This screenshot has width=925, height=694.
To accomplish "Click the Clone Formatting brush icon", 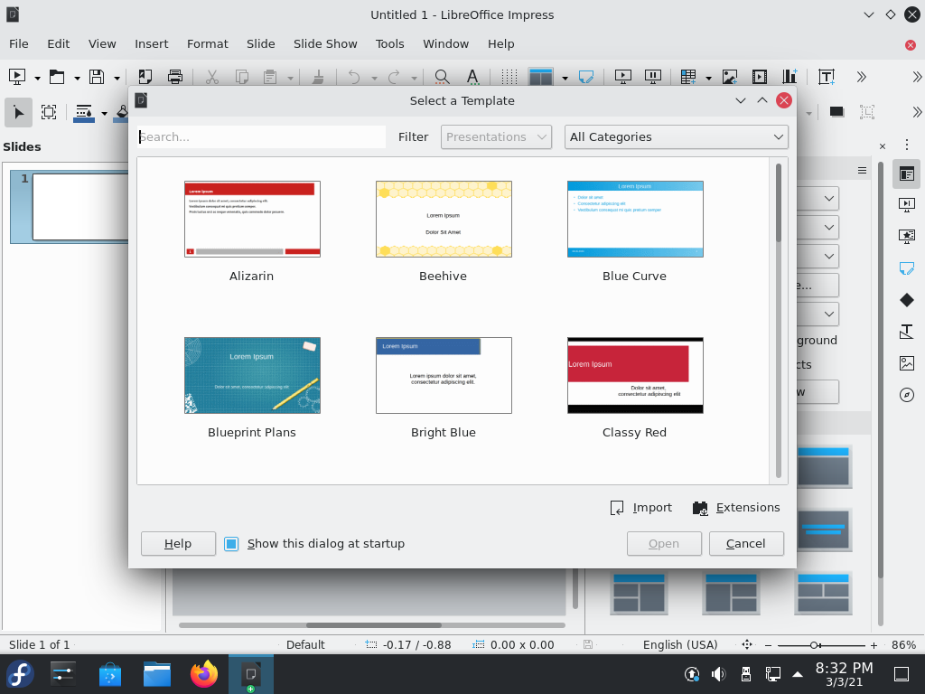I will (x=318, y=77).
